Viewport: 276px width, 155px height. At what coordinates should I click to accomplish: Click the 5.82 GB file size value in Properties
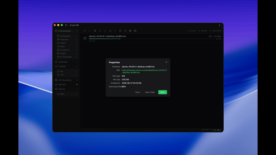click(125, 79)
